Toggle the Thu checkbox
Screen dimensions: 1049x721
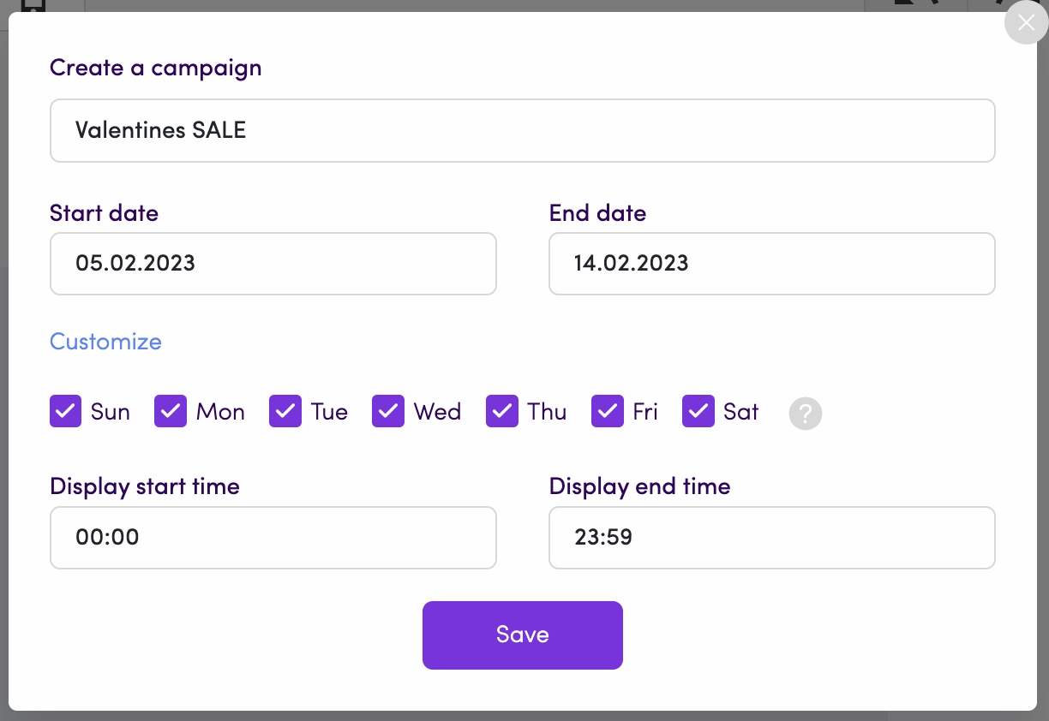tap(502, 412)
